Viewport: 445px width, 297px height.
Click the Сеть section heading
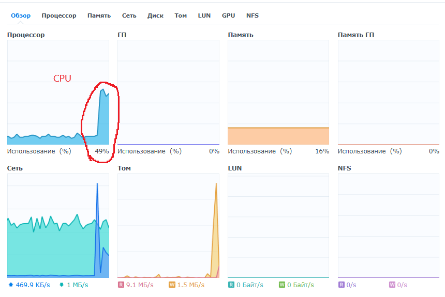[15, 168]
